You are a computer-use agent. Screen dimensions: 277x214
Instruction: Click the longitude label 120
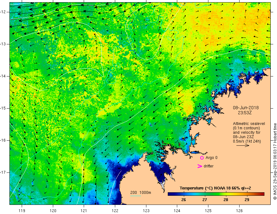tap(53, 211)
